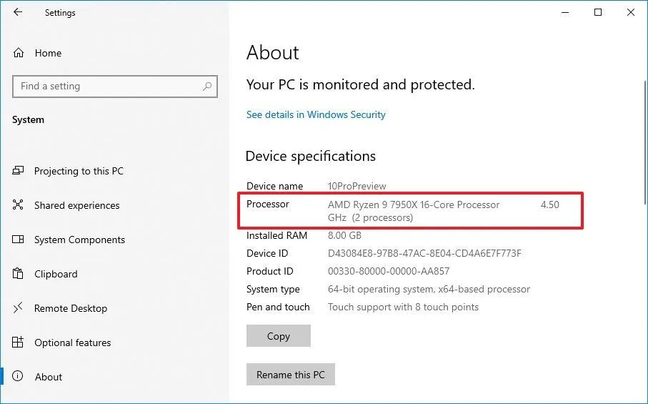Click the Copy button
This screenshot has height=404, width=648.
tap(279, 336)
